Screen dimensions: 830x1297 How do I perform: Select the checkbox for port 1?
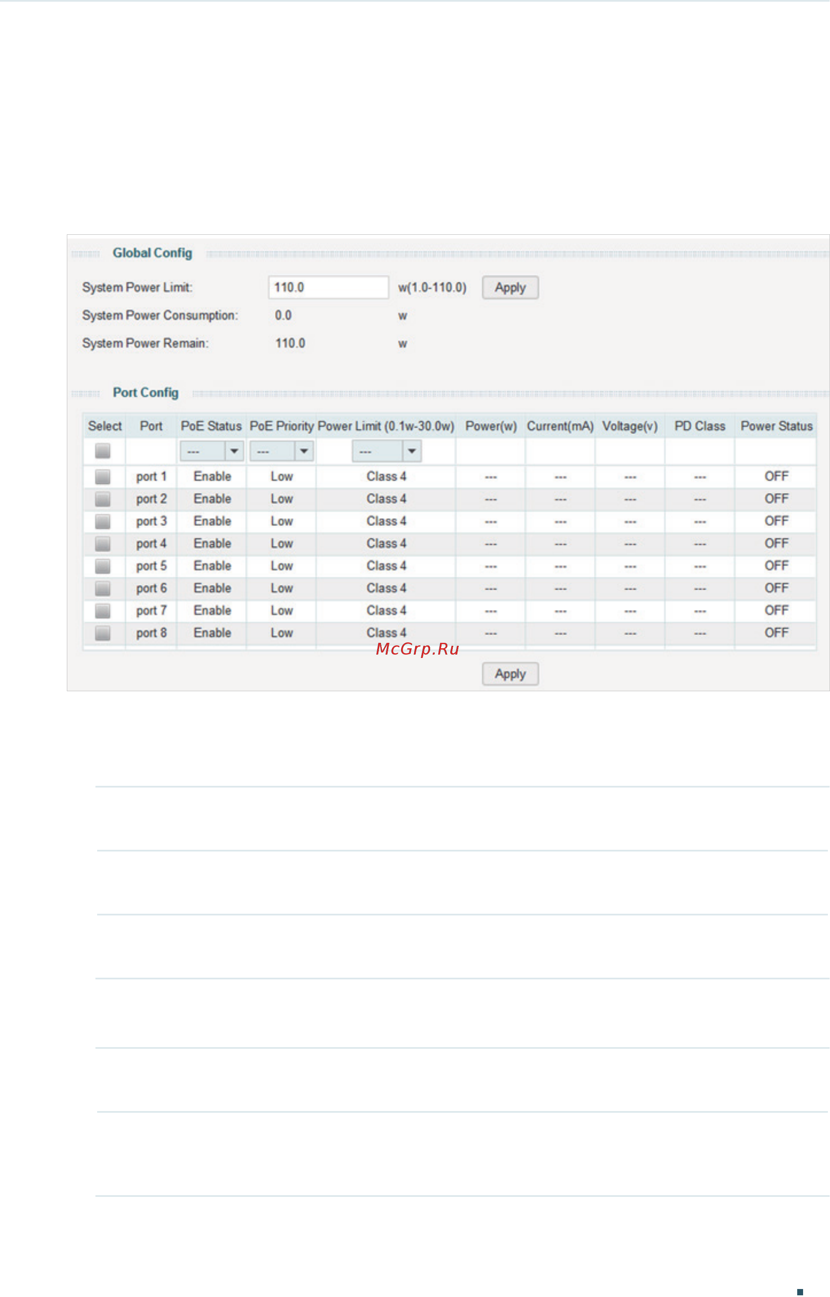point(103,477)
